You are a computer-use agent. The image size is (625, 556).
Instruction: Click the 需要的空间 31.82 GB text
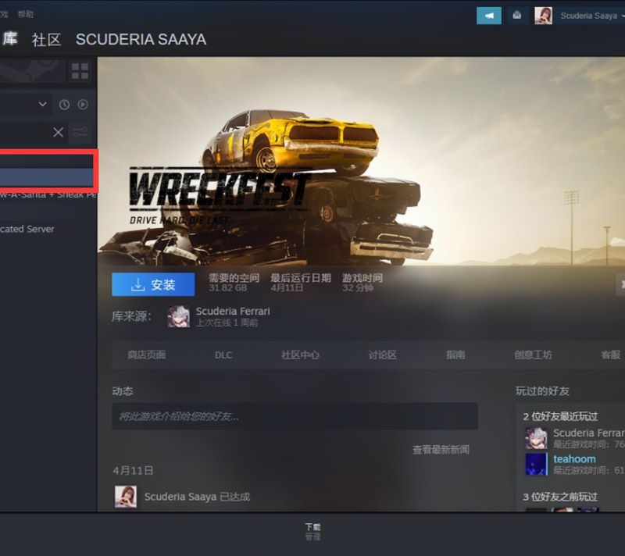tap(234, 283)
